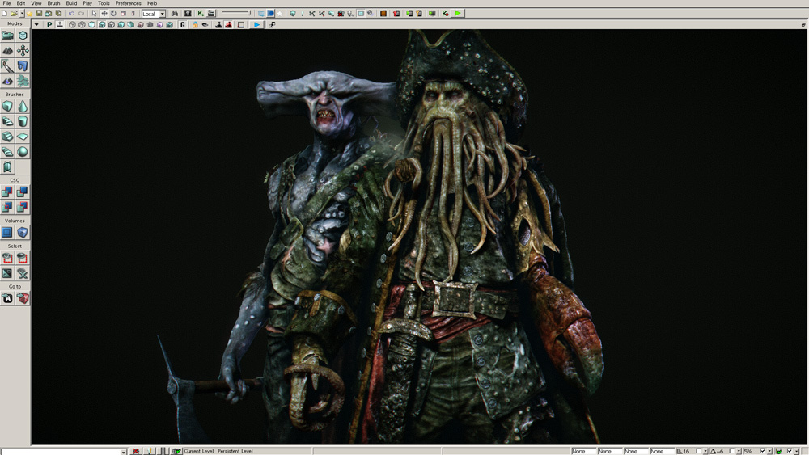This screenshot has height=455, width=809.
Task: Start Play in Editor green arrow
Action: tap(458, 14)
